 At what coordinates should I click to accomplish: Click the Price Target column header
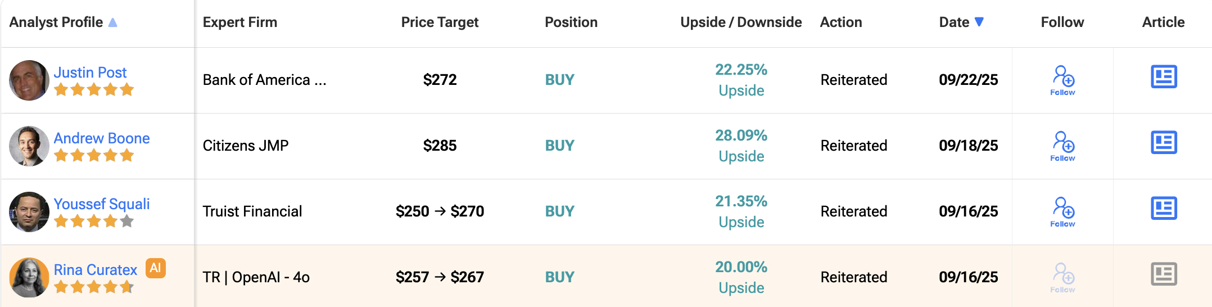(x=440, y=22)
